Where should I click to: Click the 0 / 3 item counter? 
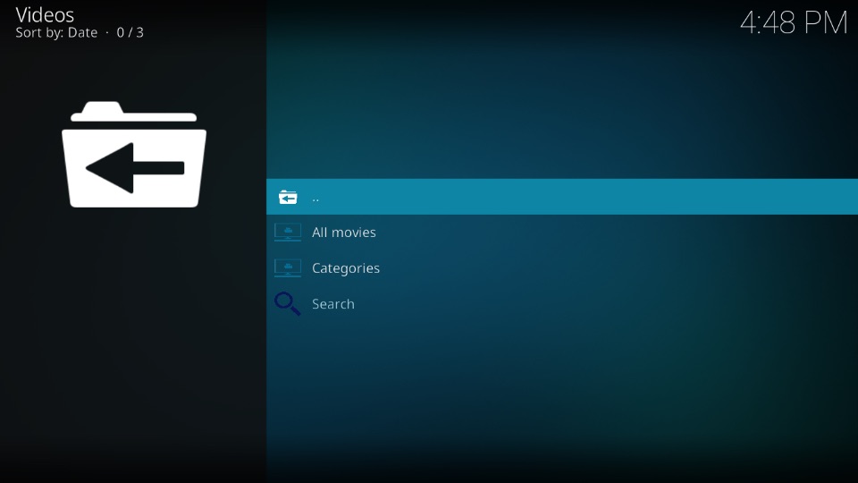pos(130,33)
